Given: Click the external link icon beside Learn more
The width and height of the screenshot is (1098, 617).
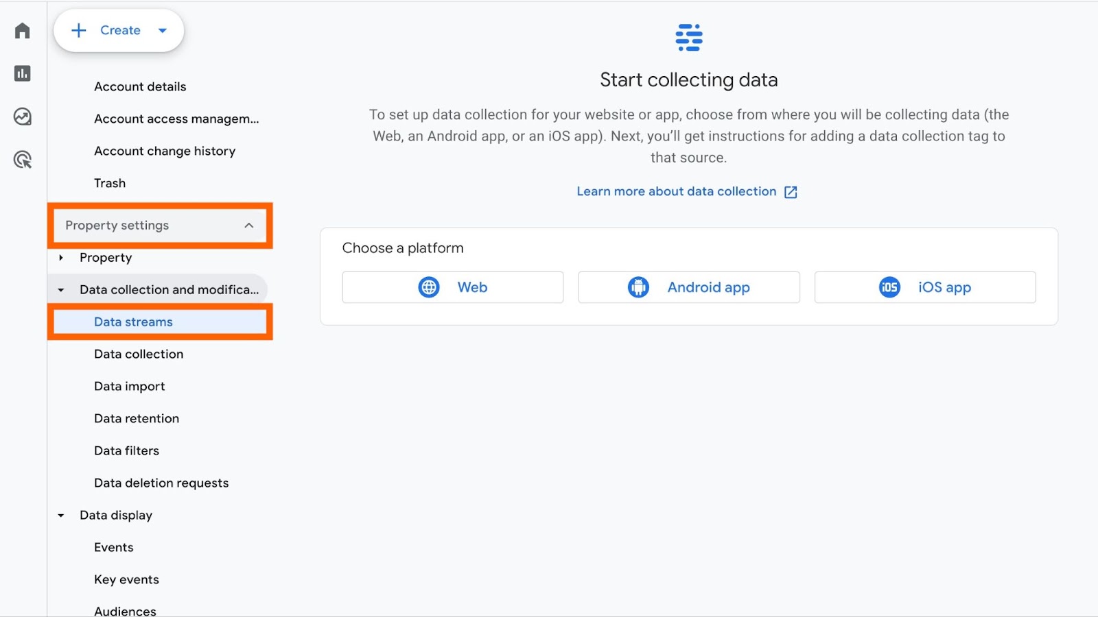Looking at the screenshot, I should coord(791,192).
